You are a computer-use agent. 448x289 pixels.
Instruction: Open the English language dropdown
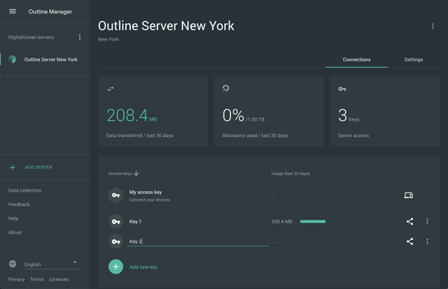(x=51, y=265)
